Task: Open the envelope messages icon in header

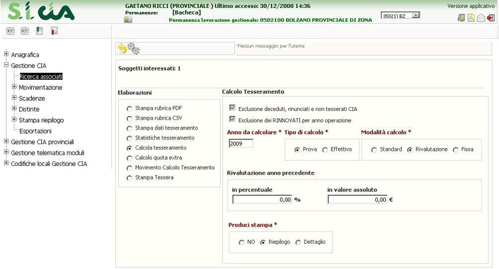Action: tap(481, 18)
